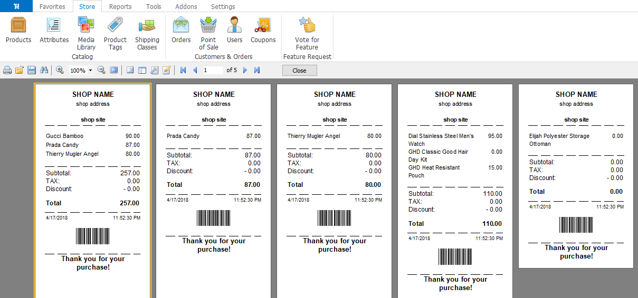Click GHD Heat Resistant Pouch item
This screenshot has height=298, width=638.
[434, 171]
